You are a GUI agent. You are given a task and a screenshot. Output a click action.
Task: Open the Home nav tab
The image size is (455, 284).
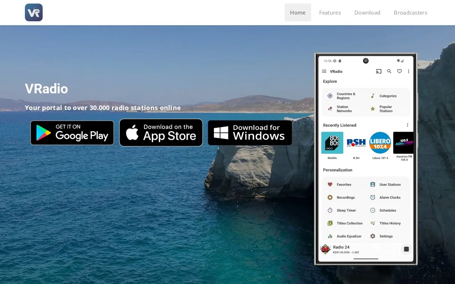[298, 12]
